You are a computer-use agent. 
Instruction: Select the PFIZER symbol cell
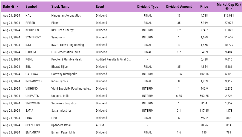30,23
